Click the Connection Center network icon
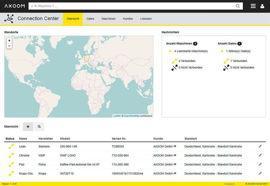The width and height of the screenshot is (270, 186). [9, 19]
